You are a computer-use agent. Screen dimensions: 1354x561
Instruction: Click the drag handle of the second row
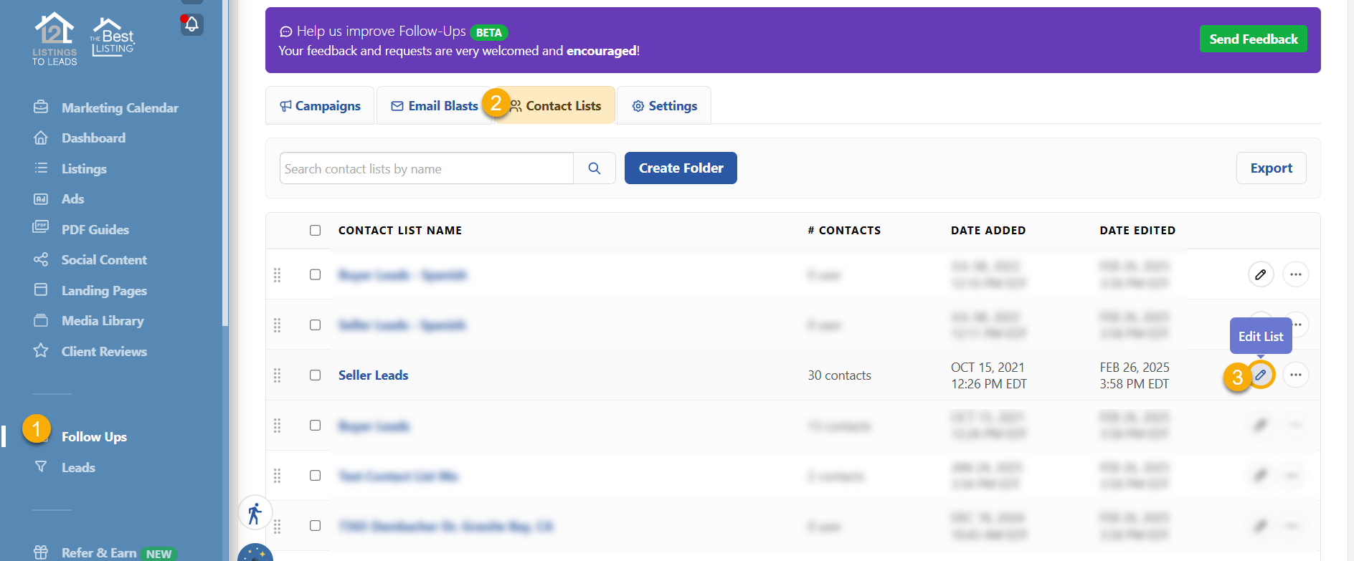click(x=277, y=325)
